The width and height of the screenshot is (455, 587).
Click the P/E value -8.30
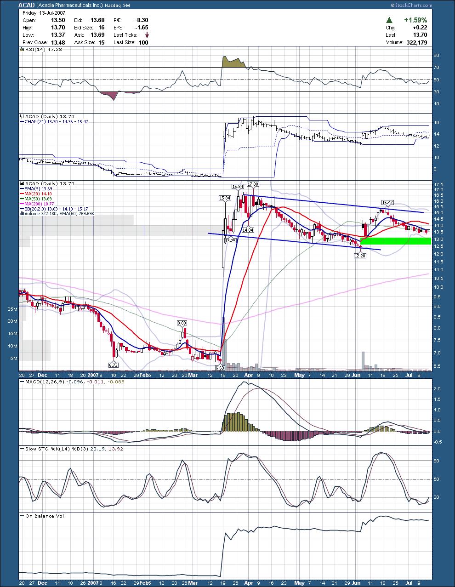tap(142, 20)
